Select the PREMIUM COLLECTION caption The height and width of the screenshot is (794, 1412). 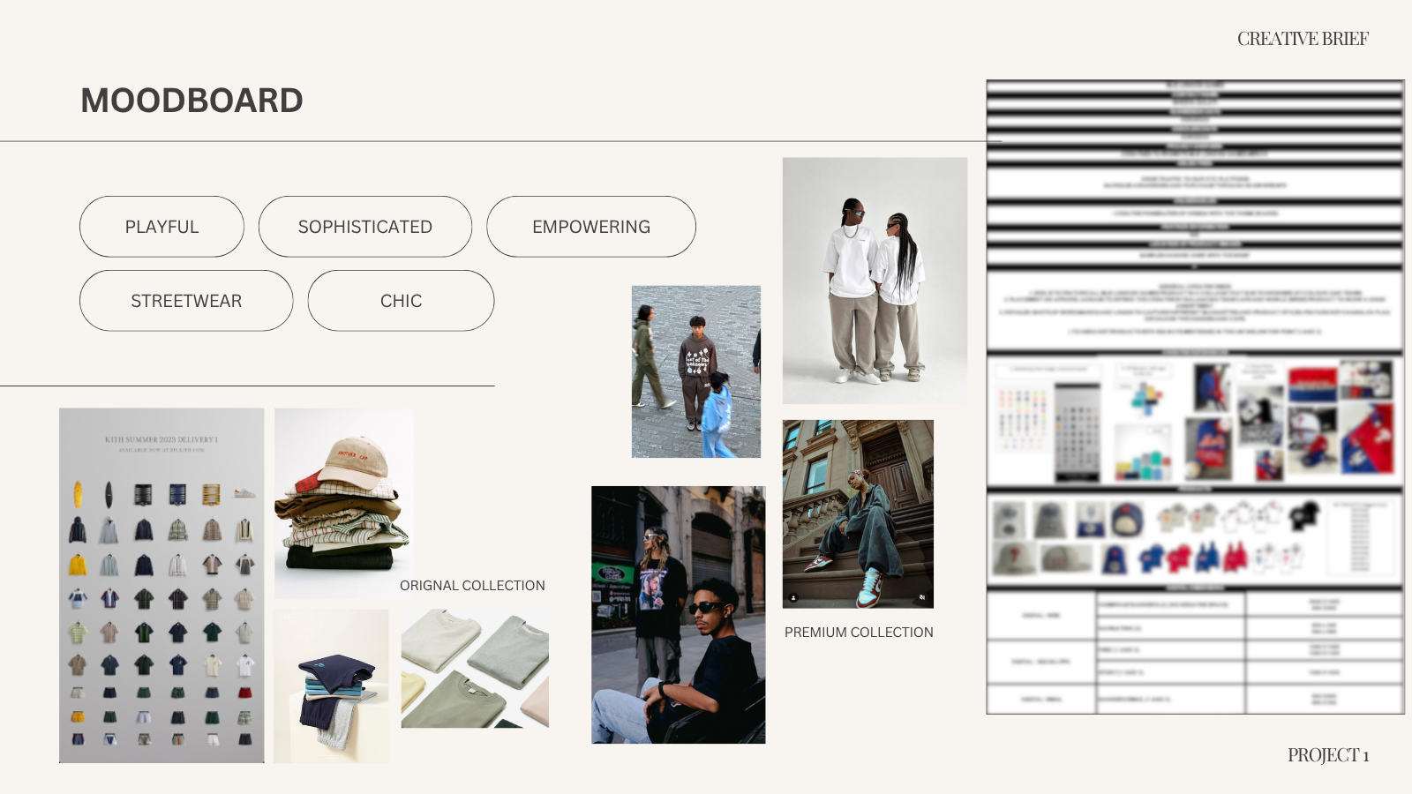(859, 633)
